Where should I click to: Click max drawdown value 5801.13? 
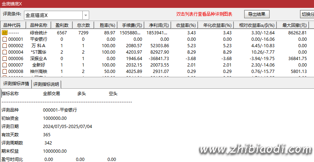pos(299,71)
